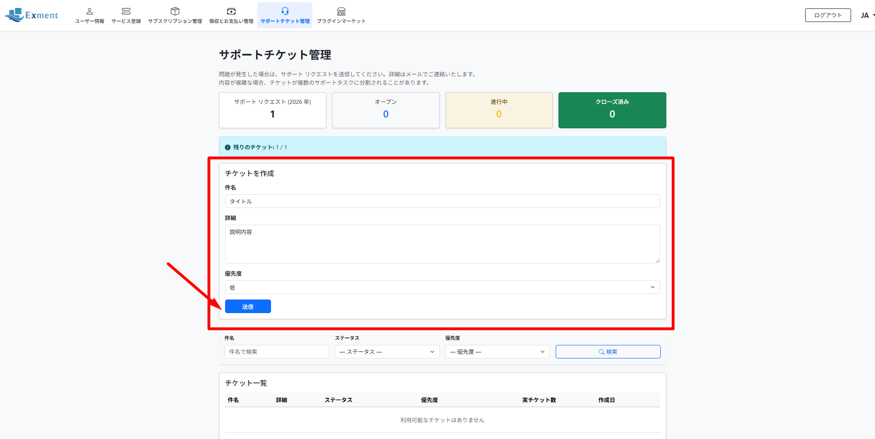Click the ログアウト button

[x=828, y=15]
